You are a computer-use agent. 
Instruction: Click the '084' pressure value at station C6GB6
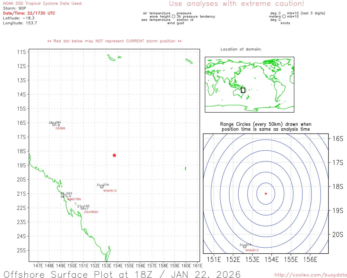coord(58,122)
